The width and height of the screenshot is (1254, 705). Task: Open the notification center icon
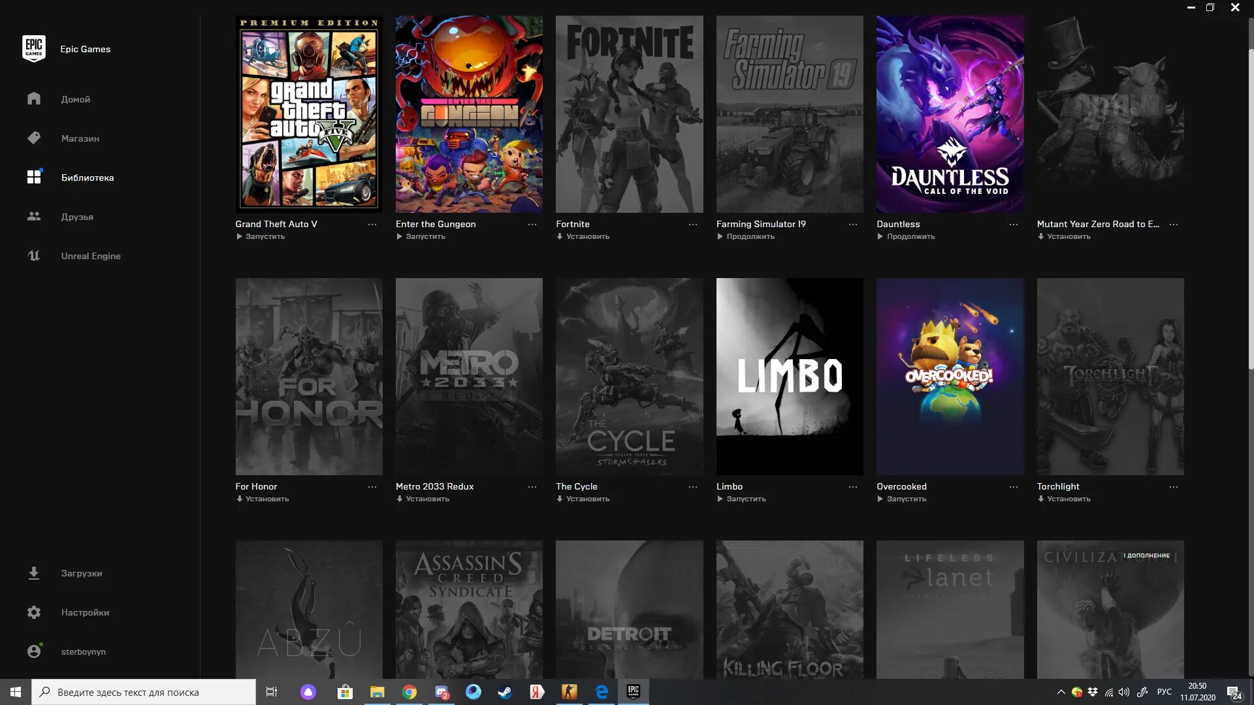pyautogui.click(x=1234, y=693)
